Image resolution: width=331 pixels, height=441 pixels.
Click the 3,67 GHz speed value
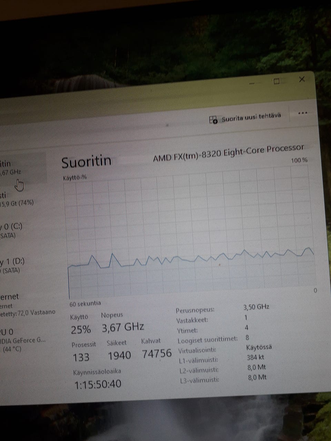(x=123, y=327)
